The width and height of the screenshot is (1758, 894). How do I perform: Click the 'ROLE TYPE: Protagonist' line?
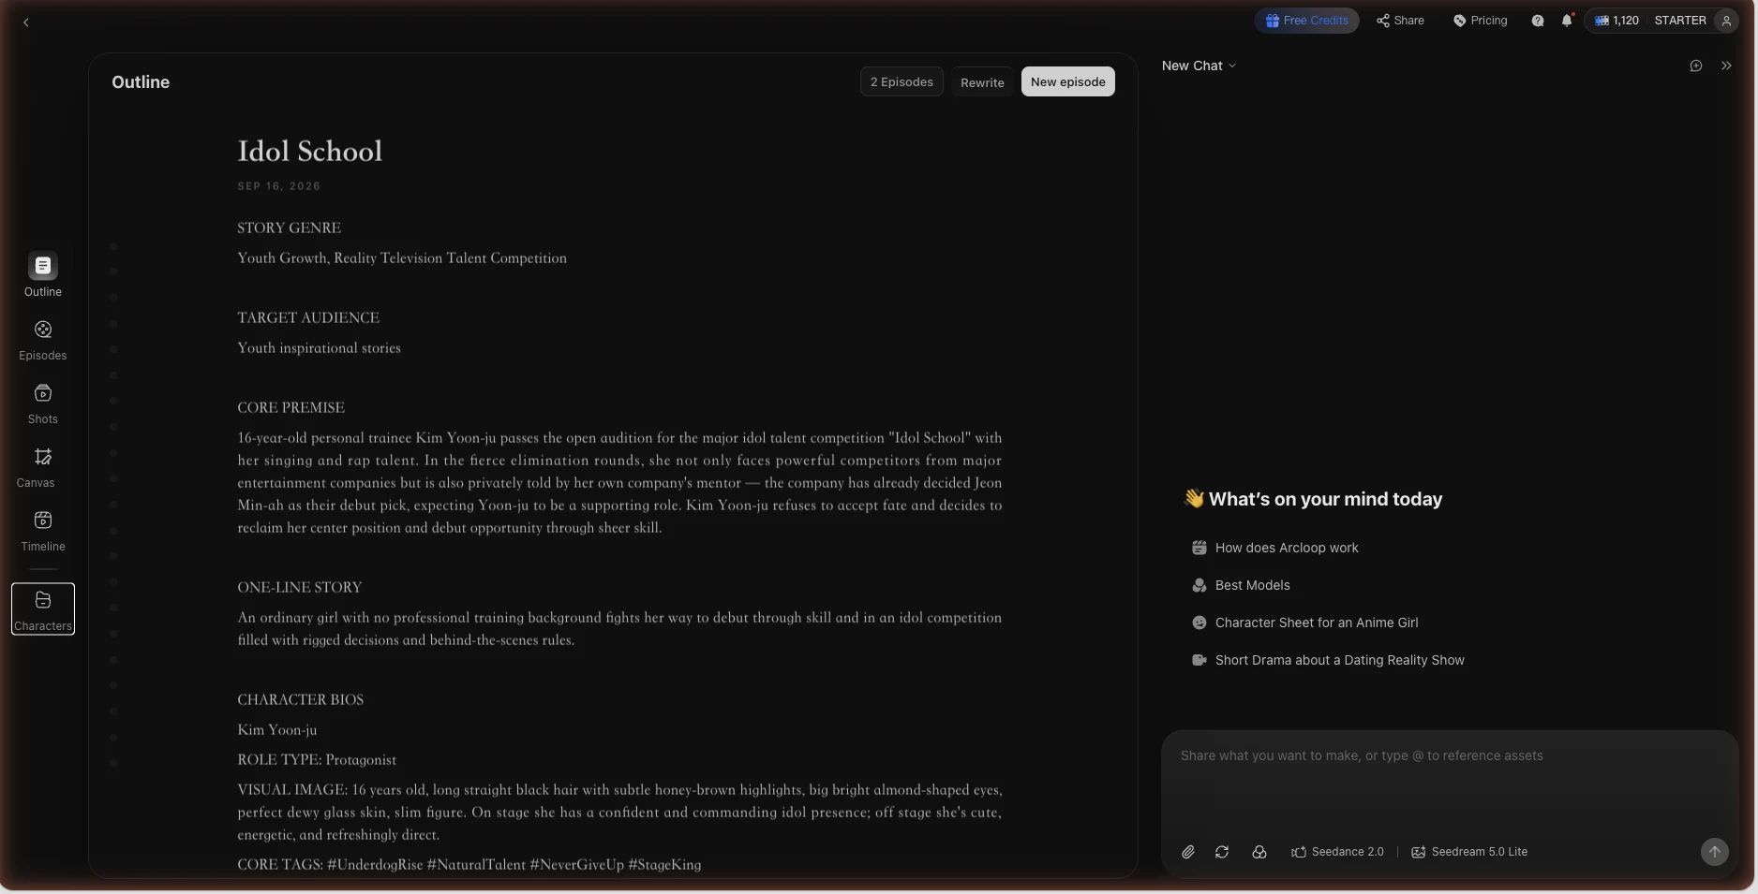click(317, 759)
